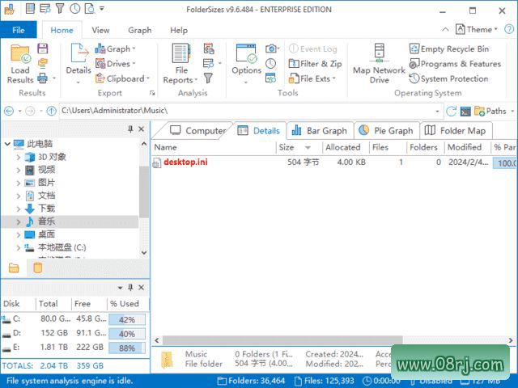Viewport: 518px width, 388px height.
Task: Click the back navigation arrow
Action: [x=9, y=112]
